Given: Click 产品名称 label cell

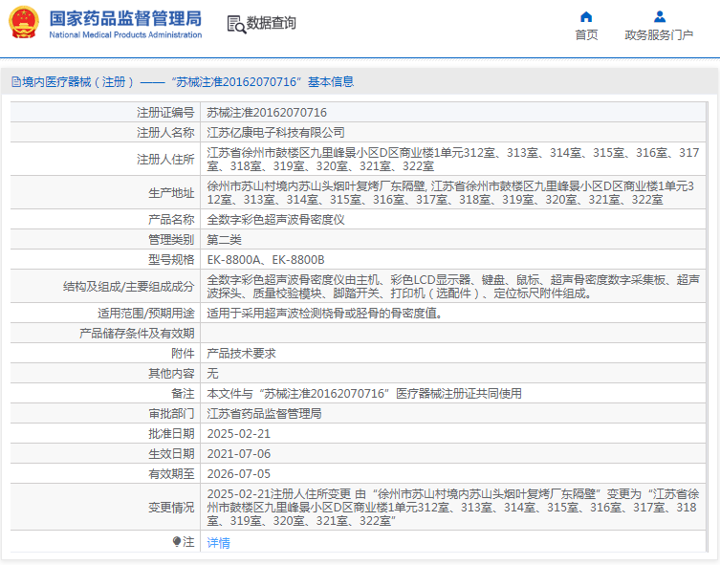Looking at the screenshot, I should 105,219.
